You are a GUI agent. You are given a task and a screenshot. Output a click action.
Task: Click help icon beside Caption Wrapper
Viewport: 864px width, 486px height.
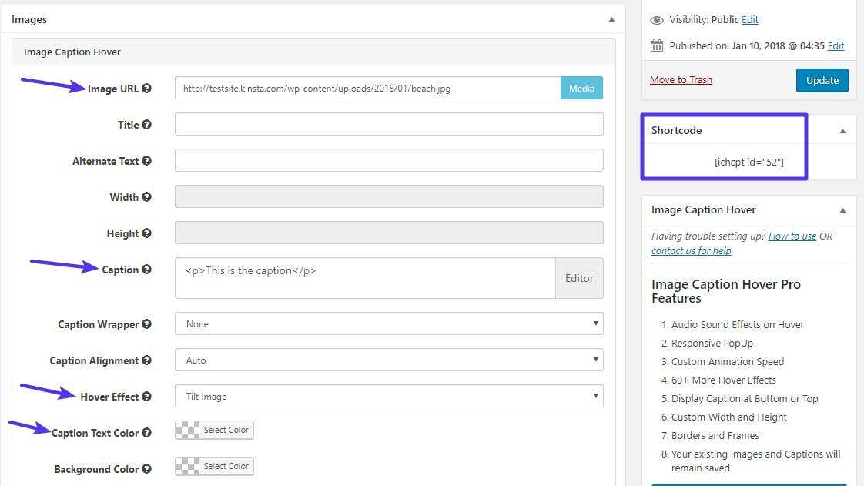click(x=146, y=324)
